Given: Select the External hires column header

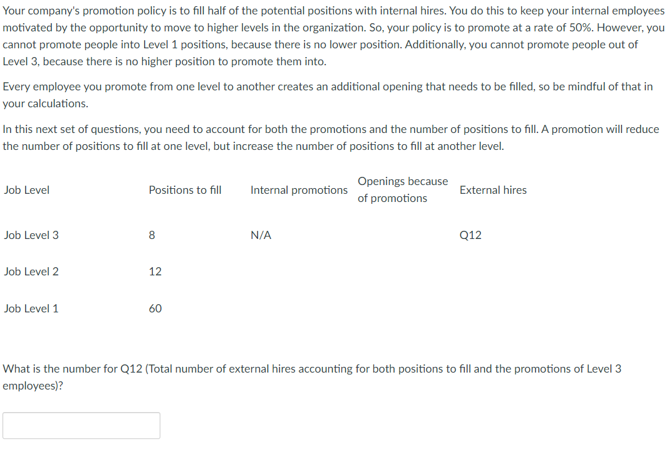Looking at the screenshot, I should (x=493, y=190).
